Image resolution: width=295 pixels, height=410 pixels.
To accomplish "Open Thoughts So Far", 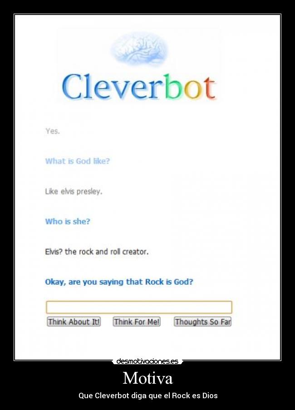I will pyautogui.click(x=202, y=322).
